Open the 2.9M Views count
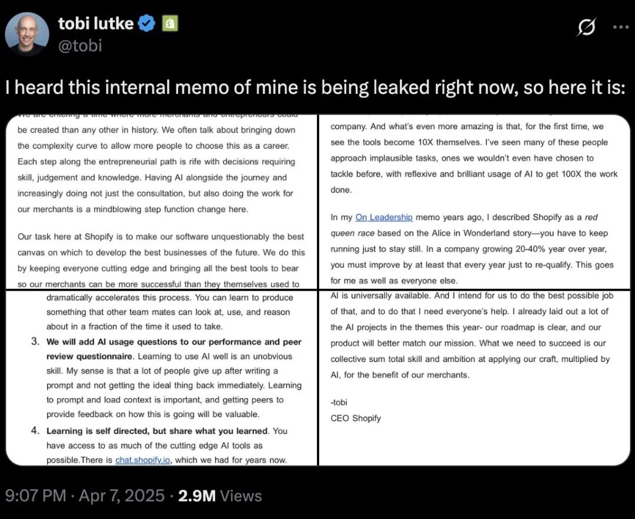The width and height of the screenshot is (635, 519). [x=220, y=496]
